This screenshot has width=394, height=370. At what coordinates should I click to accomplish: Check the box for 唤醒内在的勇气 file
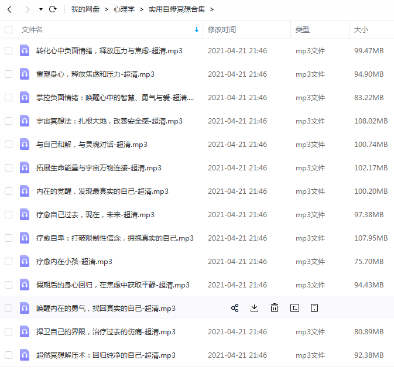pos(9,308)
